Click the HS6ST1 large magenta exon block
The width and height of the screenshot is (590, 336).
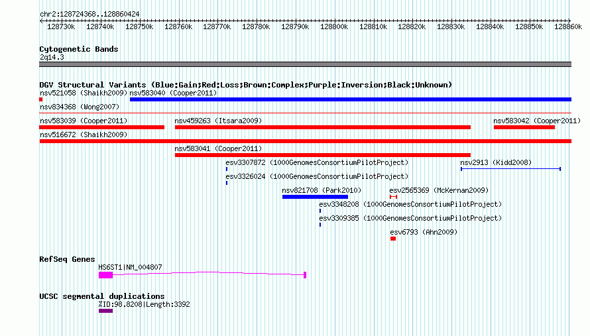point(105,275)
